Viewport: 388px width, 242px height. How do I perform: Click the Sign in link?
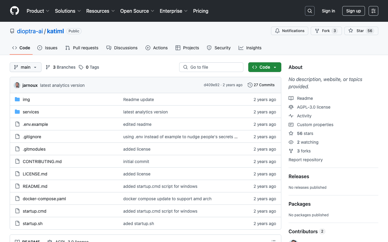click(328, 11)
